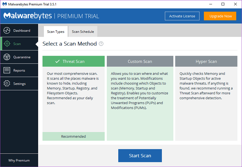Click the Activate License button
The image size is (242, 167).
pos(182,16)
